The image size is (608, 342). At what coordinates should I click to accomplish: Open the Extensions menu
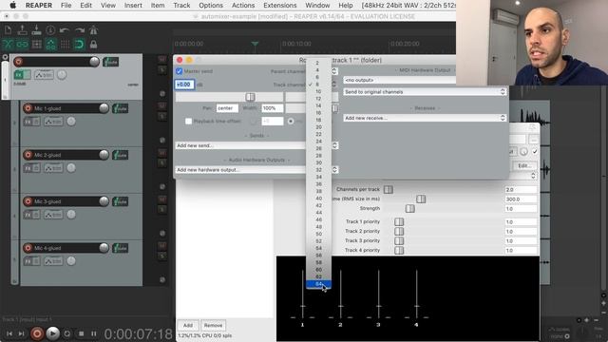[280, 6]
